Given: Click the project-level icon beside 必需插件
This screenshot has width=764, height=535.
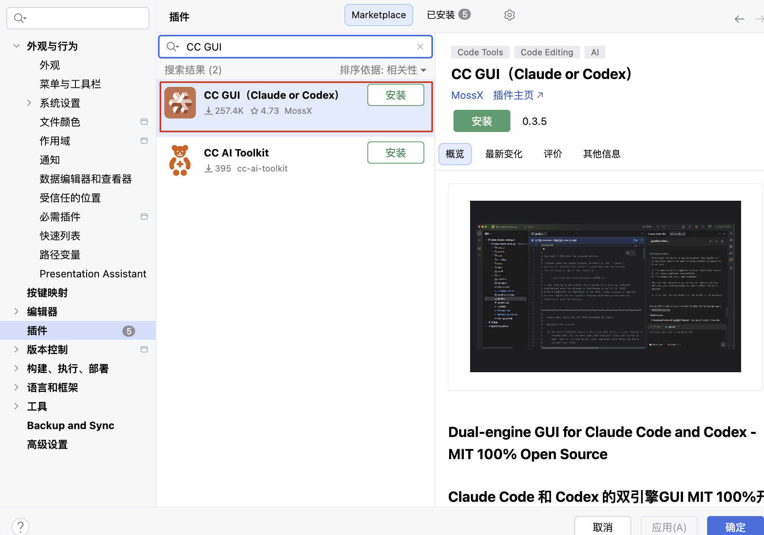Looking at the screenshot, I should (x=144, y=217).
